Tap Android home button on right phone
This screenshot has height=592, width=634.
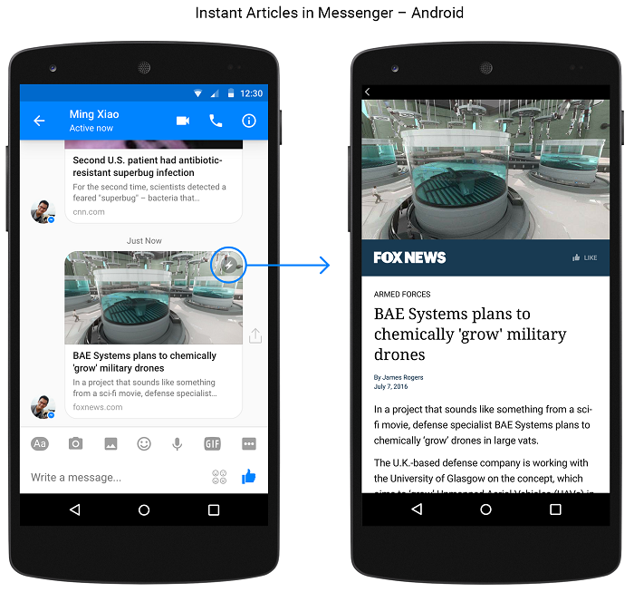click(486, 509)
